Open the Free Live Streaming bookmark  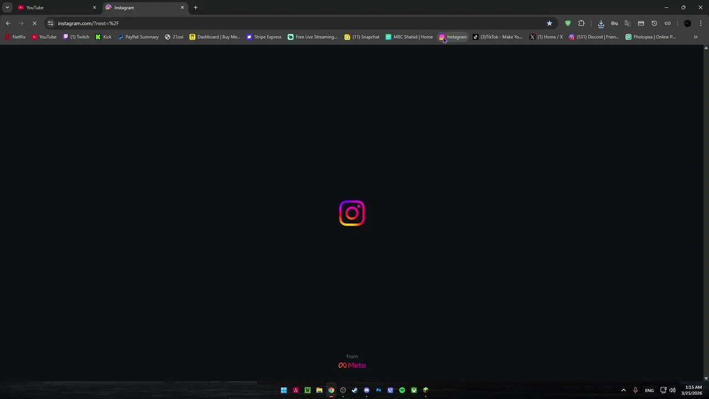click(x=312, y=37)
